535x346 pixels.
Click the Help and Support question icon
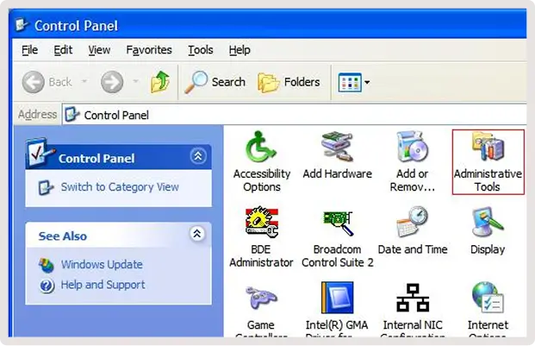[47, 286]
